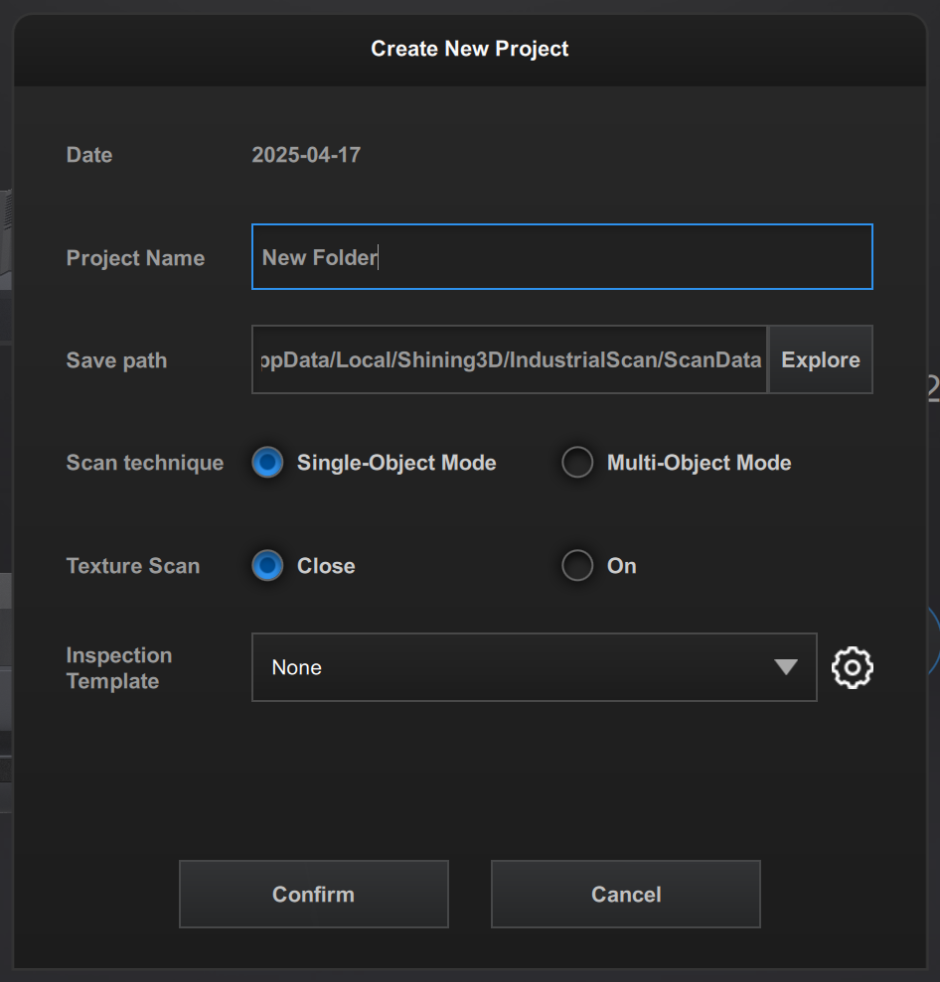Viewport: 940px width, 982px height.
Task: Click the Project Name label
Action: pyautogui.click(x=135, y=258)
